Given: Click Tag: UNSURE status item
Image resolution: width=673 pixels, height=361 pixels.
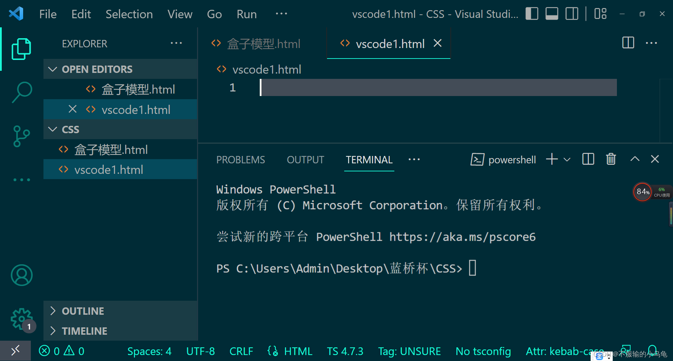Looking at the screenshot, I should (409, 351).
